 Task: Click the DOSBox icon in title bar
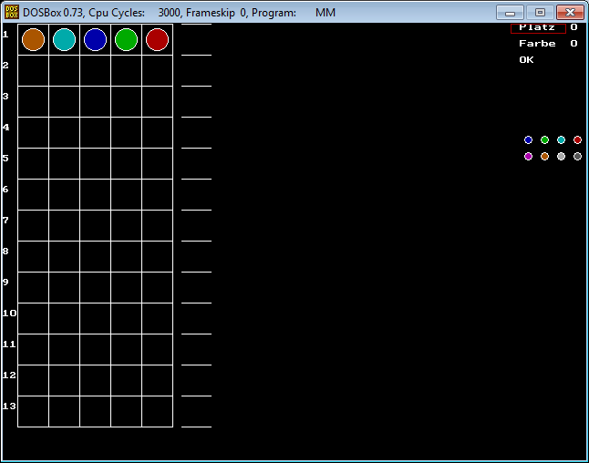click(x=12, y=12)
